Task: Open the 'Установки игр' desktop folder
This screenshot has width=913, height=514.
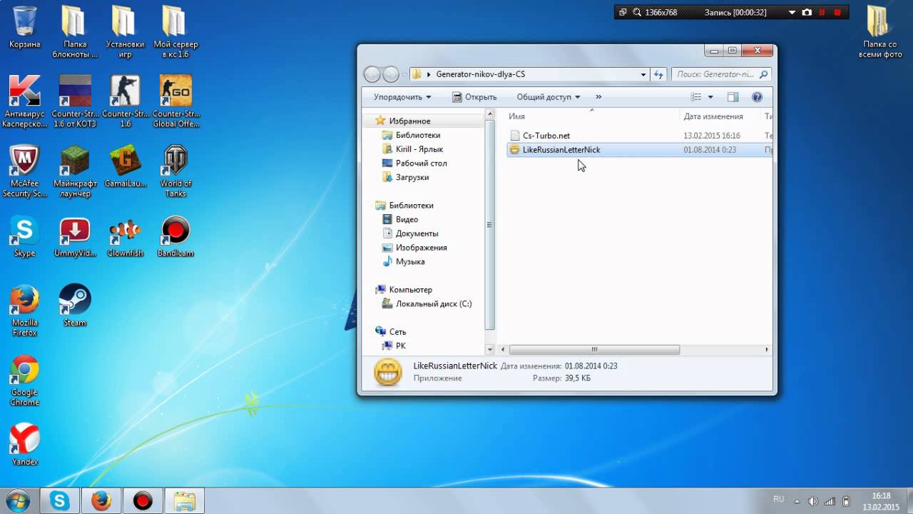Action: (x=125, y=32)
